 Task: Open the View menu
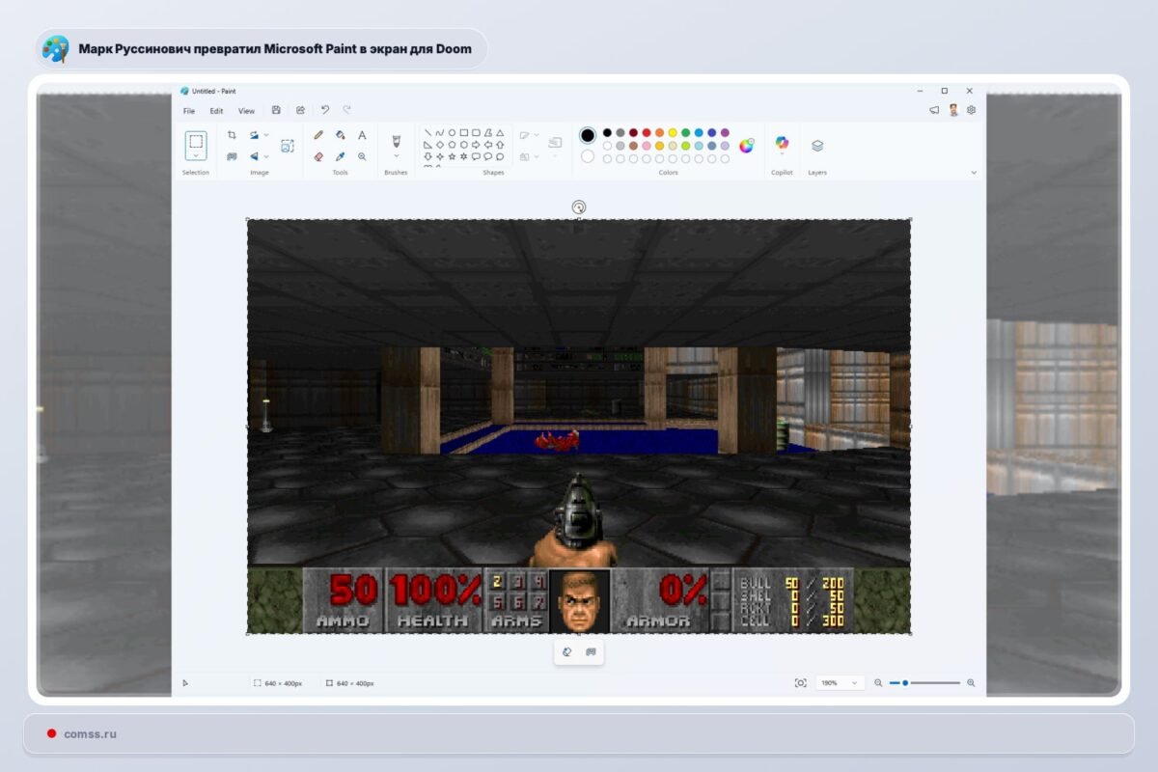pyautogui.click(x=247, y=111)
